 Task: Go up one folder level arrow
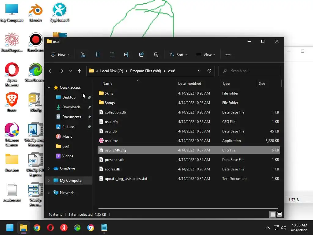pyautogui.click(x=80, y=71)
